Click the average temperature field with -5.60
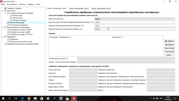 pyautogui.click(x=135, y=26)
